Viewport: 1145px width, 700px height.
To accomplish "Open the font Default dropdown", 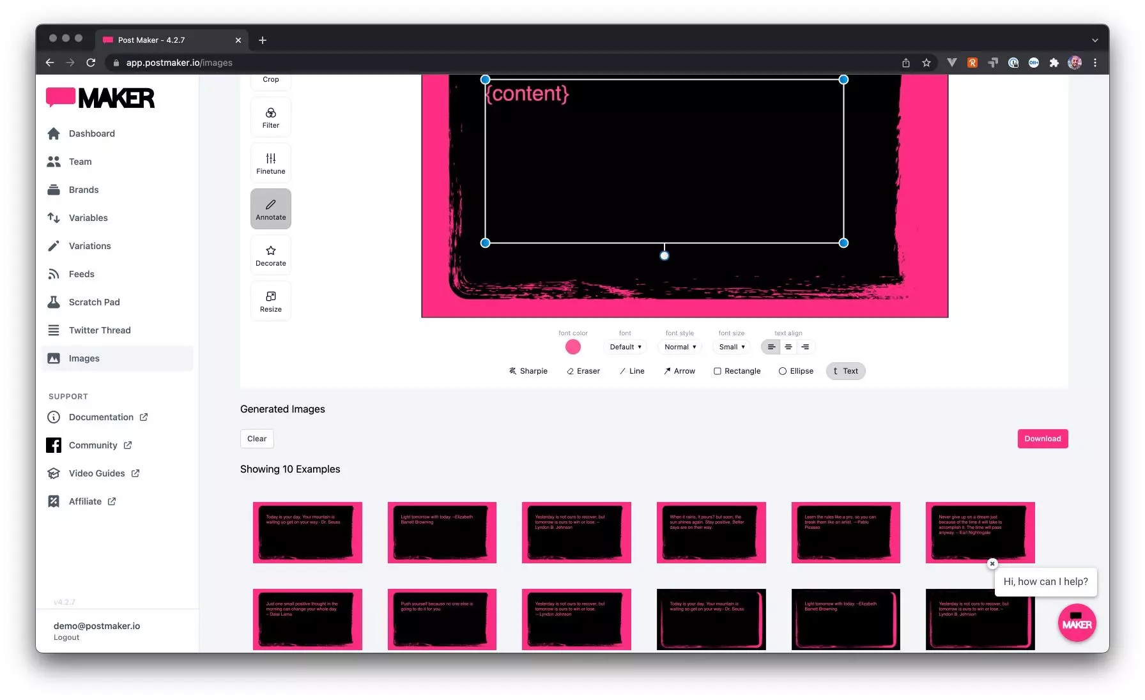I will coord(625,347).
